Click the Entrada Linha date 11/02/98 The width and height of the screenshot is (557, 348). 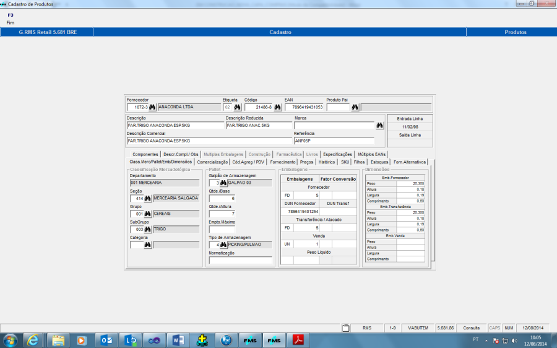tap(410, 127)
